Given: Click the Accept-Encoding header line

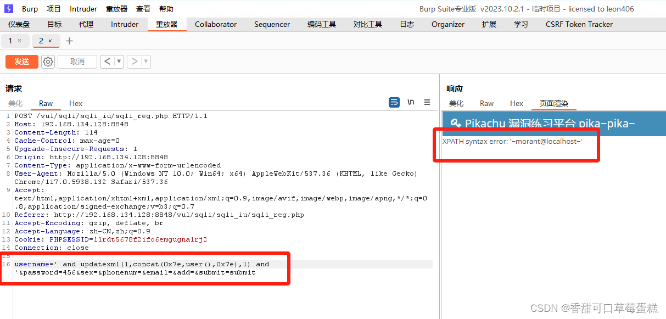Looking at the screenshot, I should coord(89,223).
